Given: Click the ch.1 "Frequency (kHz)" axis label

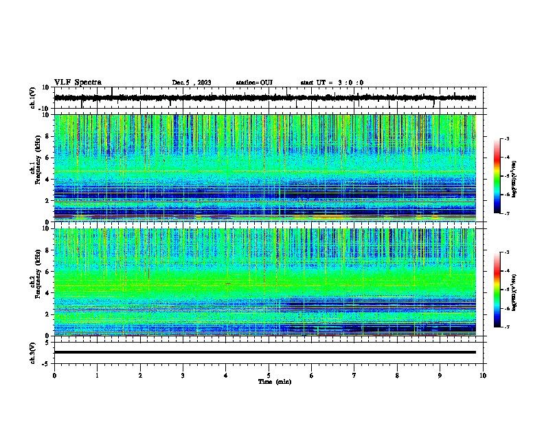Looking at the screenshot, I should click(x=38, y=160).
